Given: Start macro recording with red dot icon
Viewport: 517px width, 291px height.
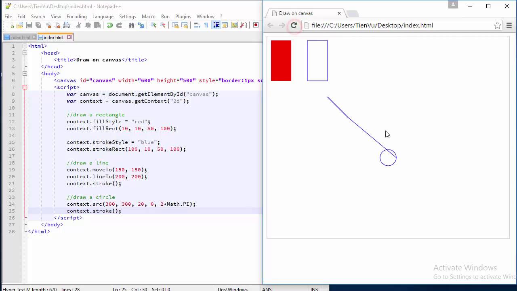Looking at the screenshot, I should pyautogui.click(x=256, y=25).
